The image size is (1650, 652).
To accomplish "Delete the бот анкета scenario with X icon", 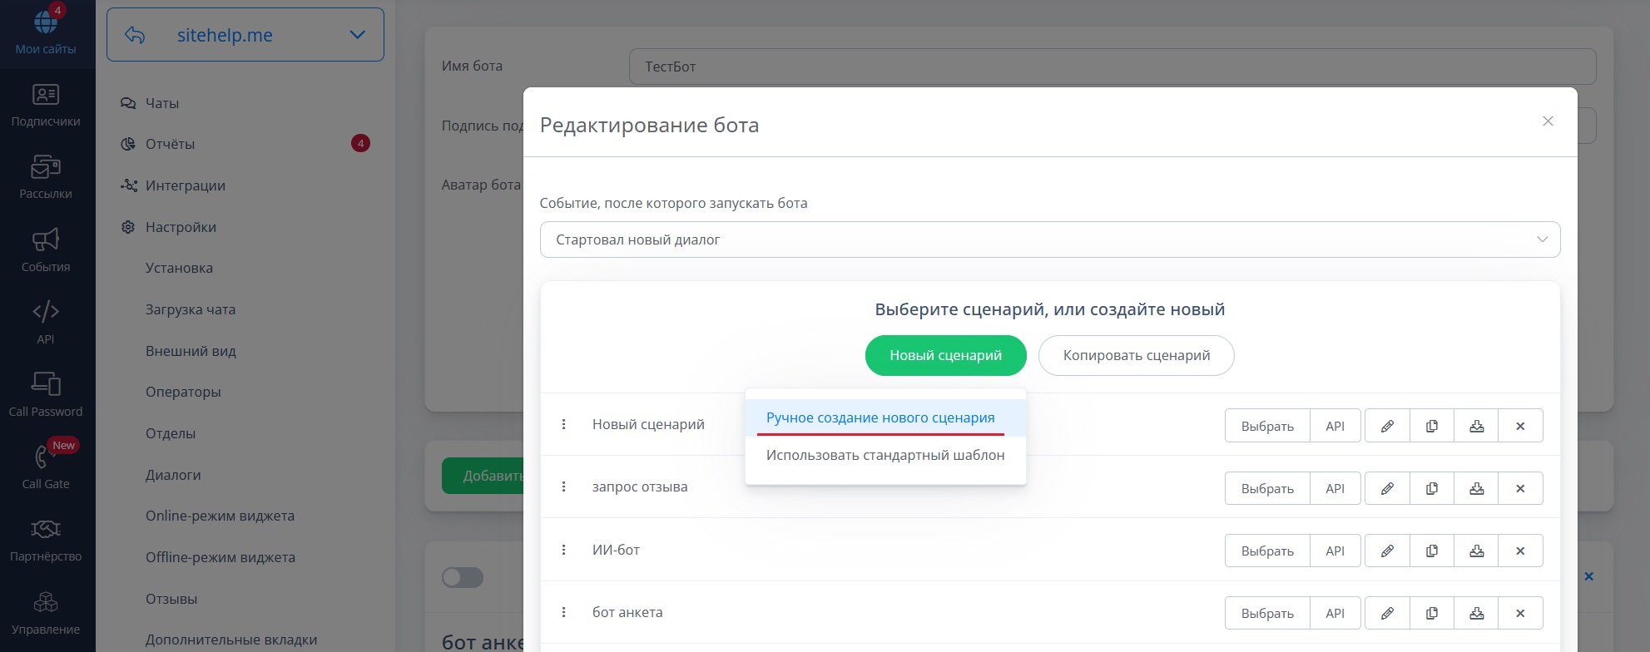I will click(x=1520, y=613).
